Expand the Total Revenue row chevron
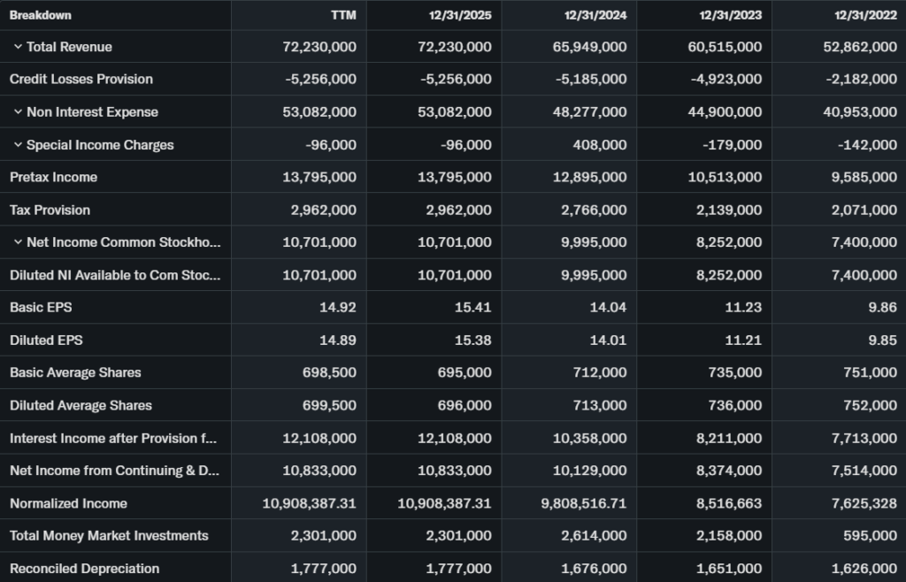Screen dimensions: 906x582 tap(18, 47)
